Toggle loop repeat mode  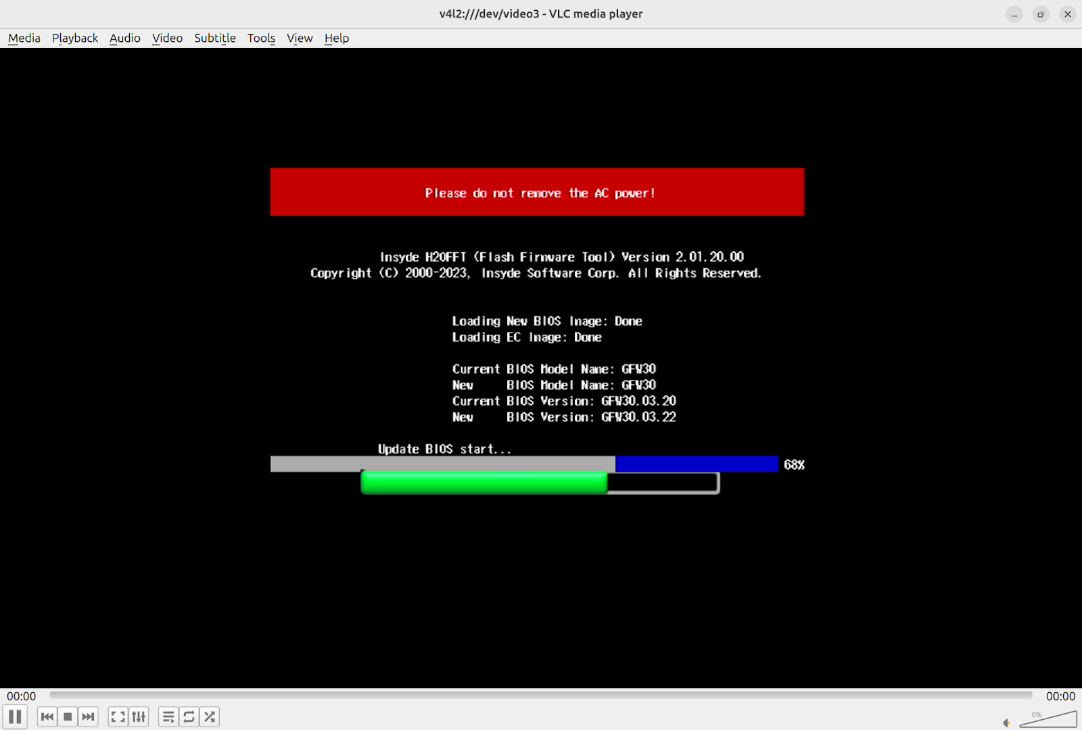point(189,716)
